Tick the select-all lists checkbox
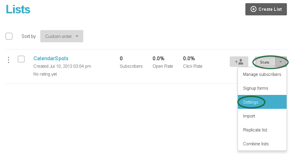295x156 pixels. click(x=9, y=36)
